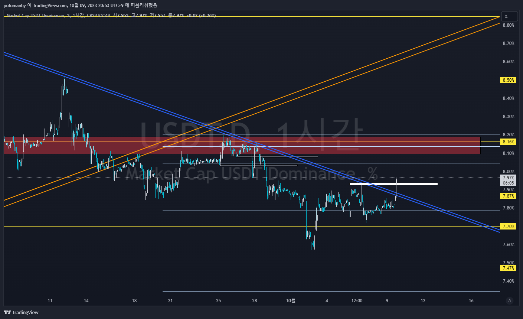The width and height of the screenshot is (523, 319).
Task: Click the 8.80% axis value
Action: coord(509,25)
